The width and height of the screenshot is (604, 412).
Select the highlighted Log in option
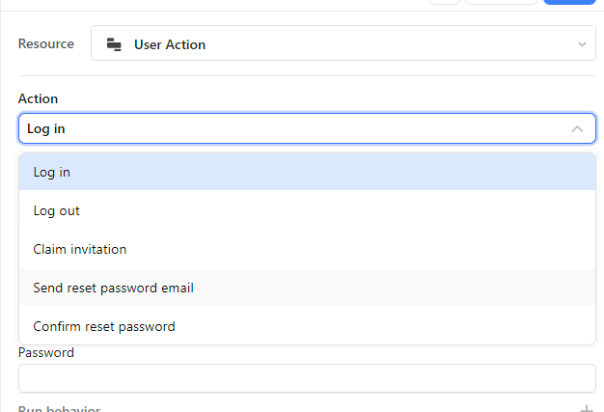coord(307,172)
